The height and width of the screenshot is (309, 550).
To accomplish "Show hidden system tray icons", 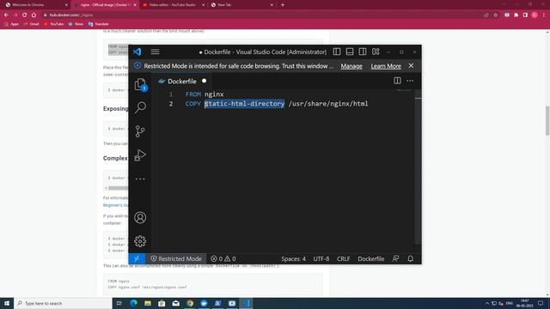I will (x=487, y=303).
